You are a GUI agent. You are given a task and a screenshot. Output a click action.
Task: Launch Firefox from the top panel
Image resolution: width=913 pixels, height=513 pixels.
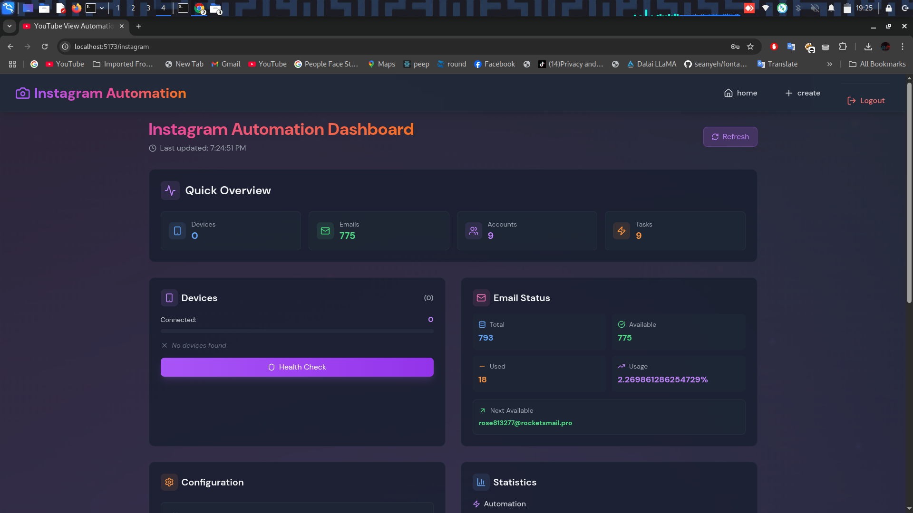(x=76, y=8)
